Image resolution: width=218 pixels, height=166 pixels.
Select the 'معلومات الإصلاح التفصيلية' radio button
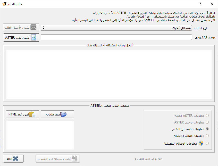[207, 143]
